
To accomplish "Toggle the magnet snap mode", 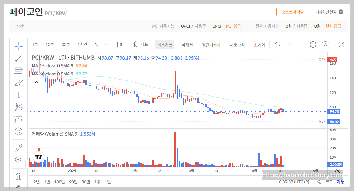I will tap(18, 176).
